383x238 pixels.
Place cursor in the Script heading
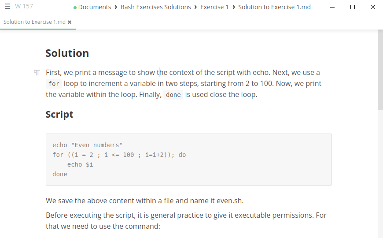(x=59, y=115)
